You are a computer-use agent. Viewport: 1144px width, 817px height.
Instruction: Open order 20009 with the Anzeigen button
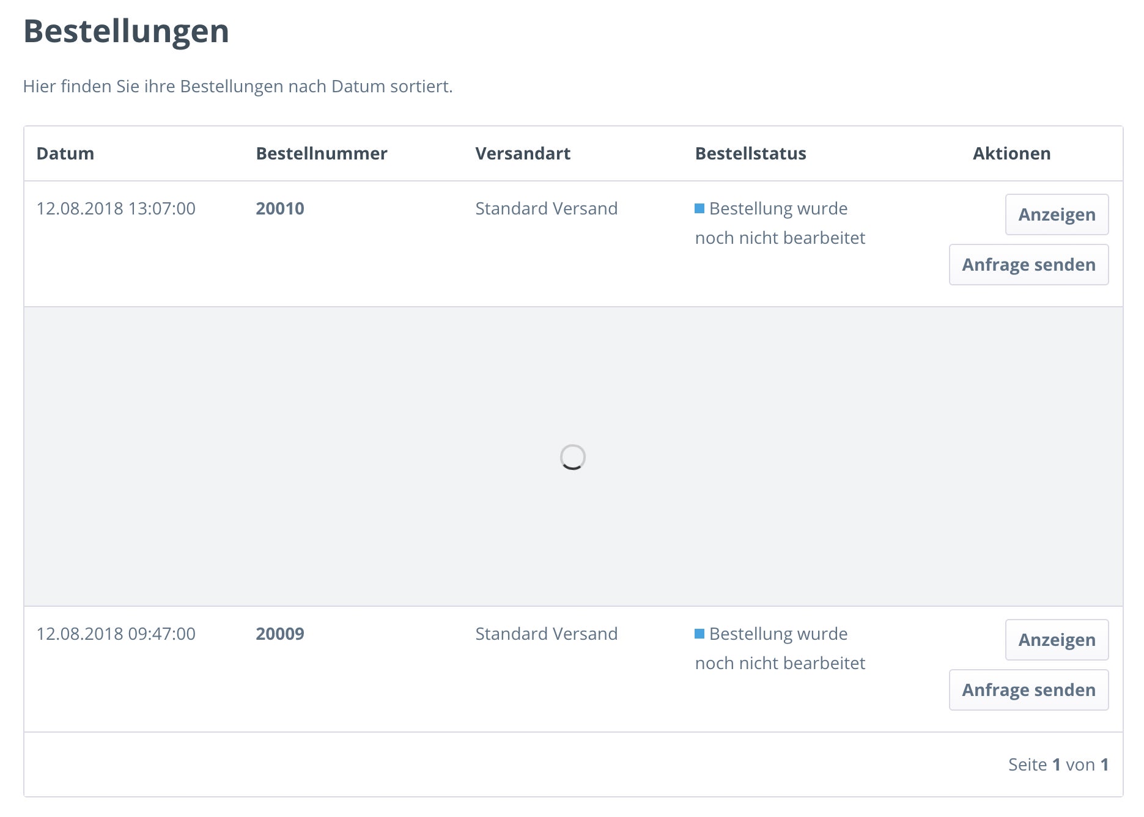[x=1057, y=640]
